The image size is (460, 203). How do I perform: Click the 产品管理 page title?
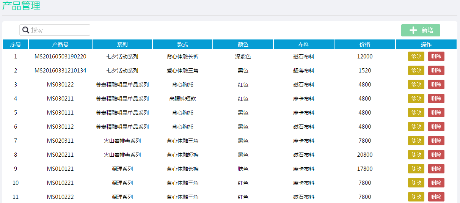21,6
